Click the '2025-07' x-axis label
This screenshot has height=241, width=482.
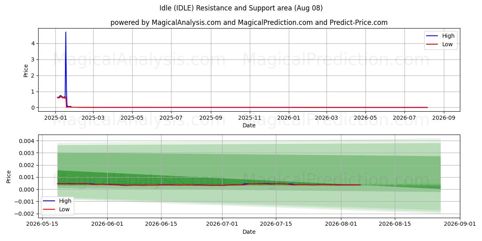coord(171,118)
